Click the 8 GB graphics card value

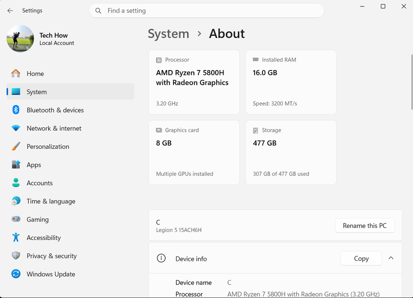tap(164, 143)
